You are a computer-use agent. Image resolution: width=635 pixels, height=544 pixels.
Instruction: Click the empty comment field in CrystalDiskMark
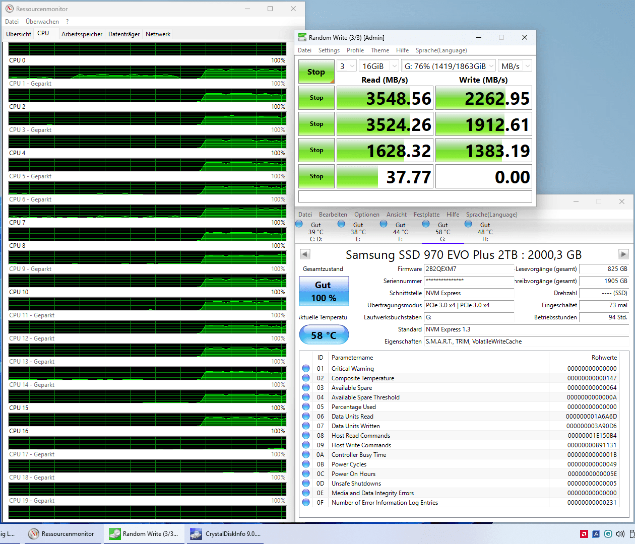click(x=415, y=196)
